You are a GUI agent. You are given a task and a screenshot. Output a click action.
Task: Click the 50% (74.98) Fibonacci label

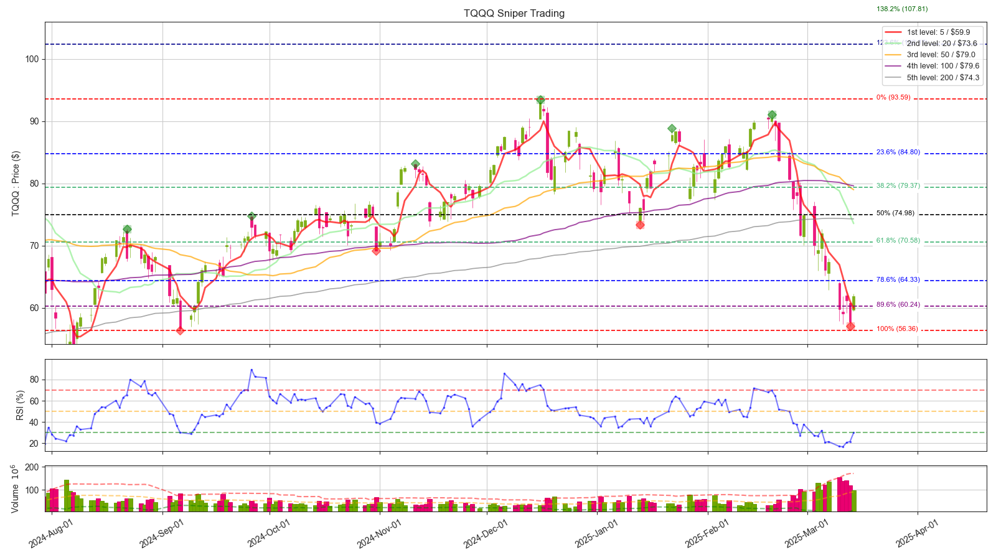[x=895, y=213]
